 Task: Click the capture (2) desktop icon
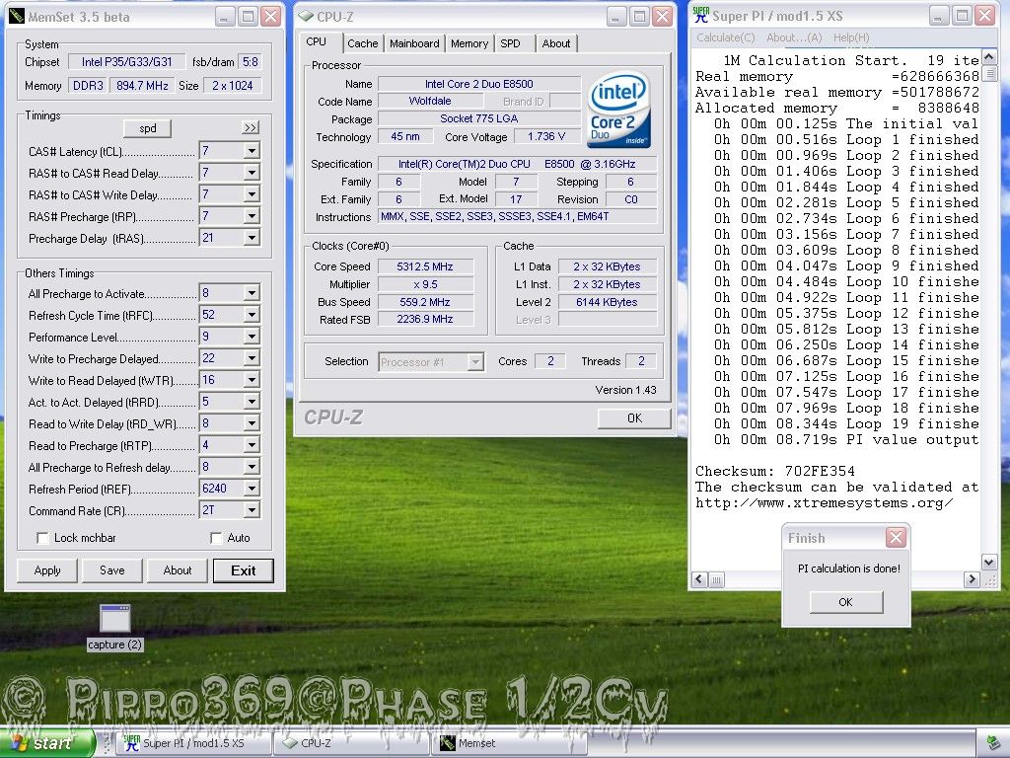[114, 628]
